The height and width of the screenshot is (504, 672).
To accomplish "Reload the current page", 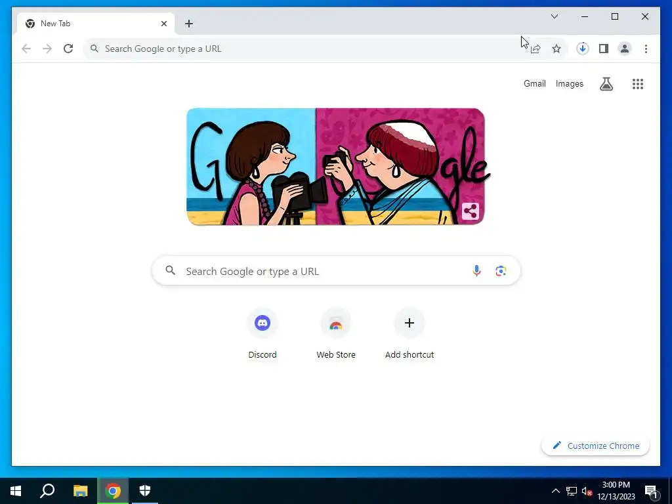I will [68, 49].
